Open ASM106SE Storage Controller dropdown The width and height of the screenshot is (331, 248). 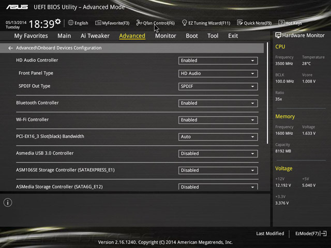[x=218, y=171]
